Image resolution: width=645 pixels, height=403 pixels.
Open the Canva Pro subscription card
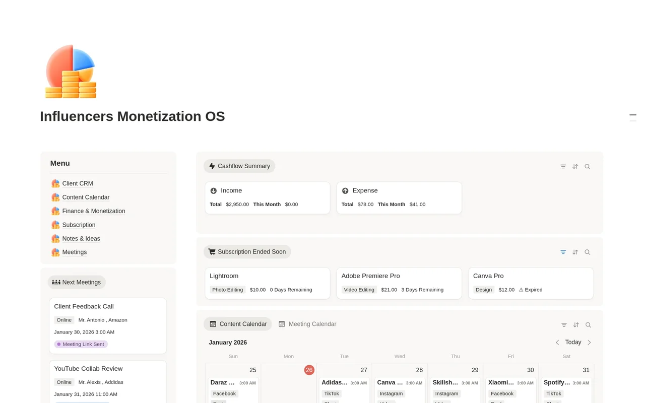pos(531,283)
